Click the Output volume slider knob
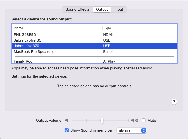188x139 pixels. click(102, 121)
